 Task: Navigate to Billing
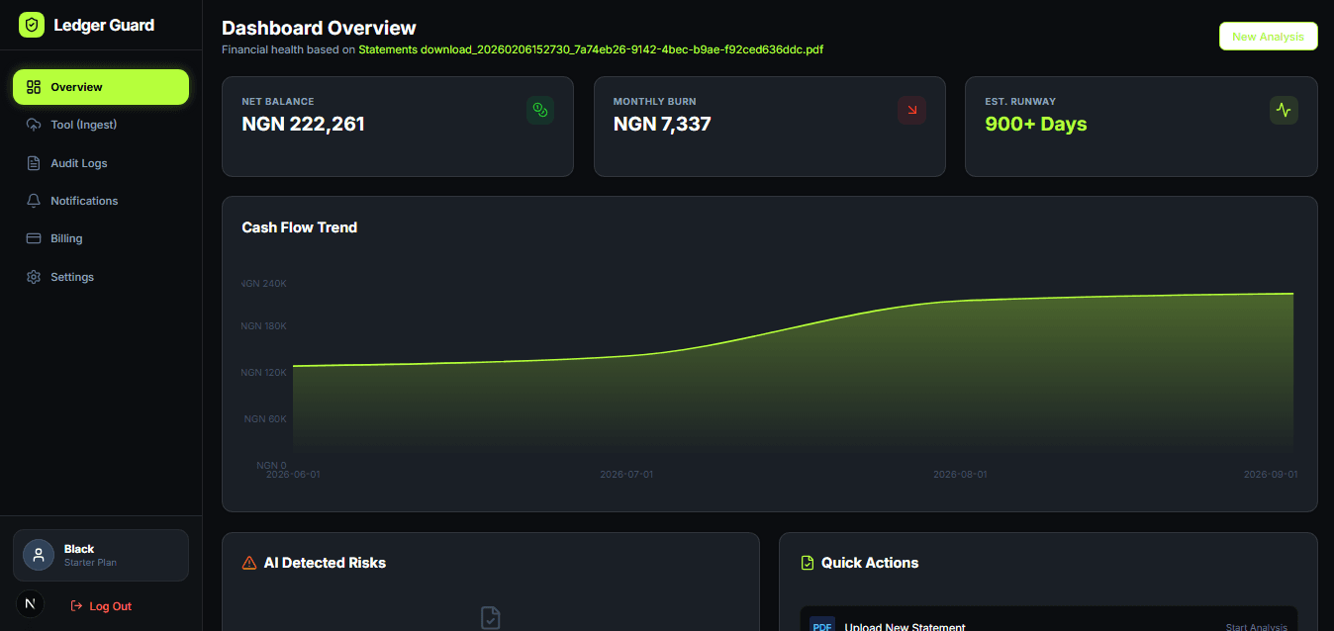click(x=101, y=238)
